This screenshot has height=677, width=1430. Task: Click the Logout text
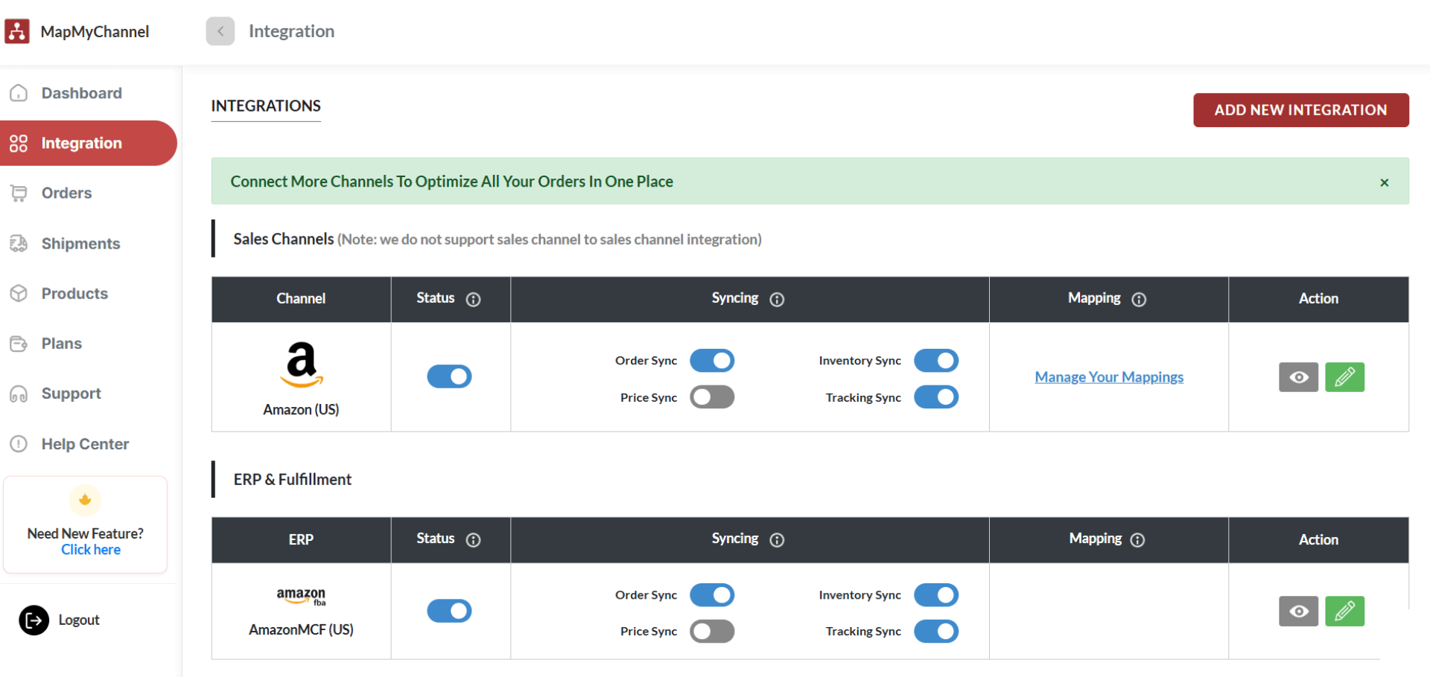coord(79,620)
